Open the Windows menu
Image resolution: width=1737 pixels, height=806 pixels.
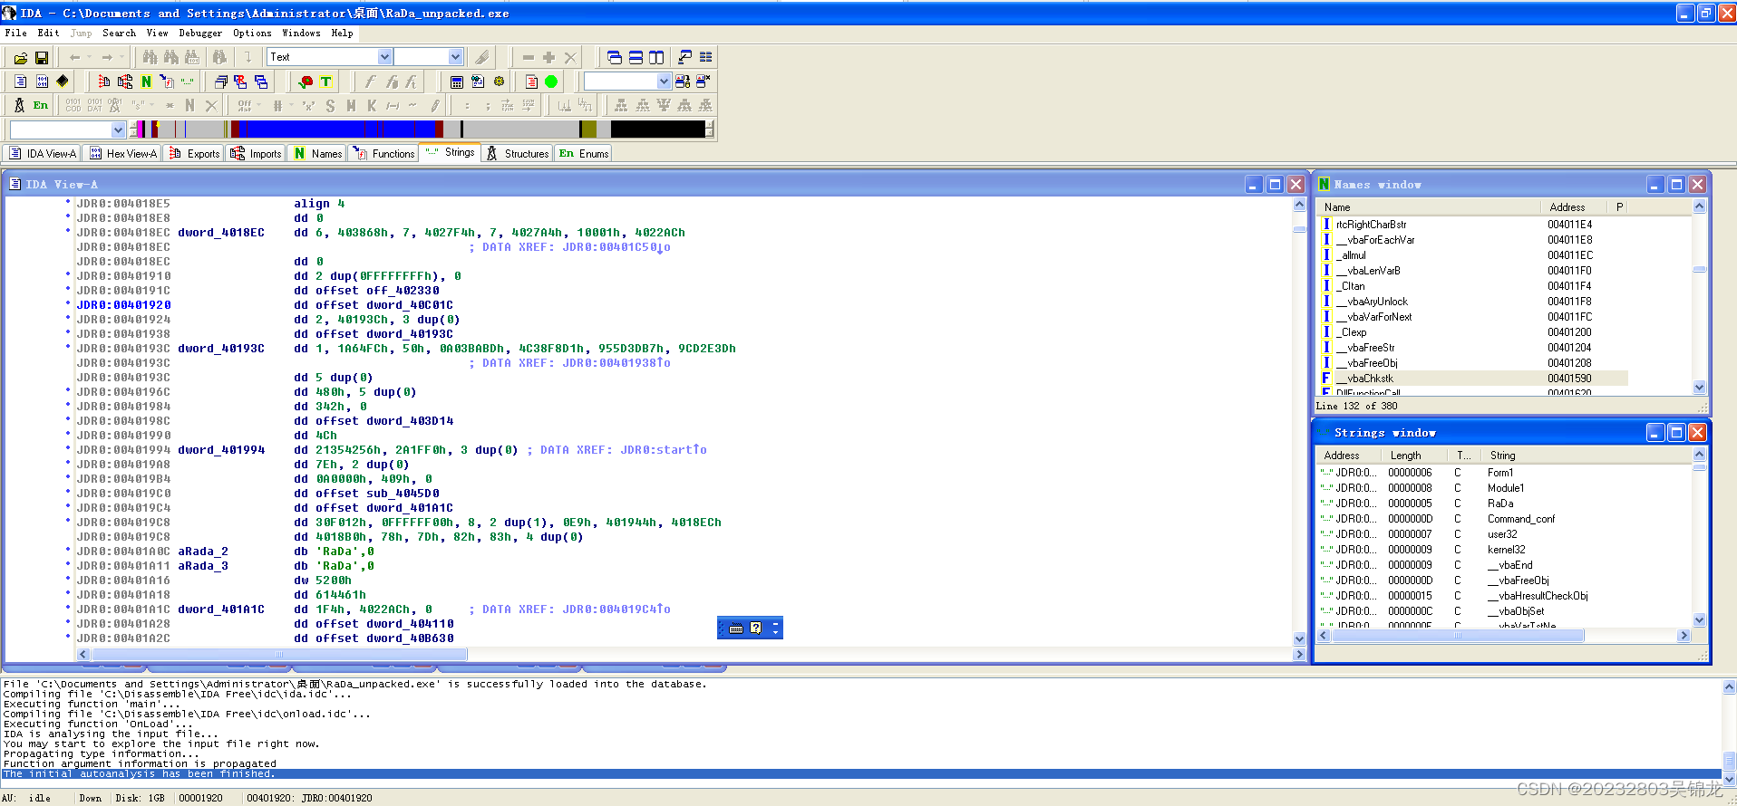(301, 33)
